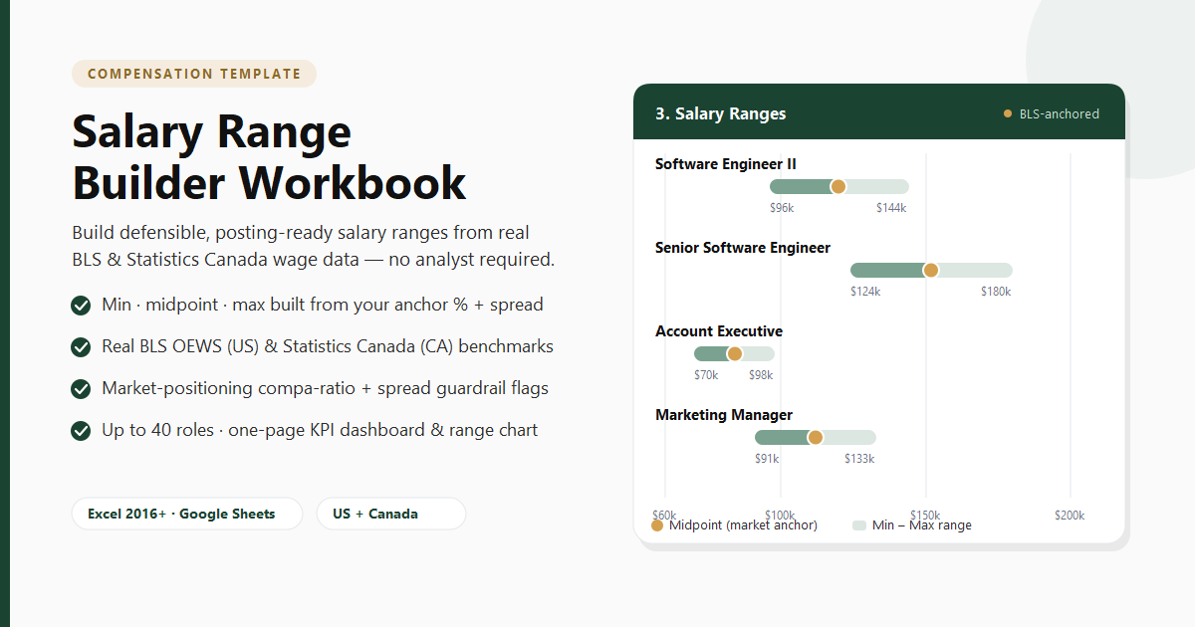This screenshot has width=1195, height=627.
Task: Click the '$60k' axis label
Action: click(664, 515)
